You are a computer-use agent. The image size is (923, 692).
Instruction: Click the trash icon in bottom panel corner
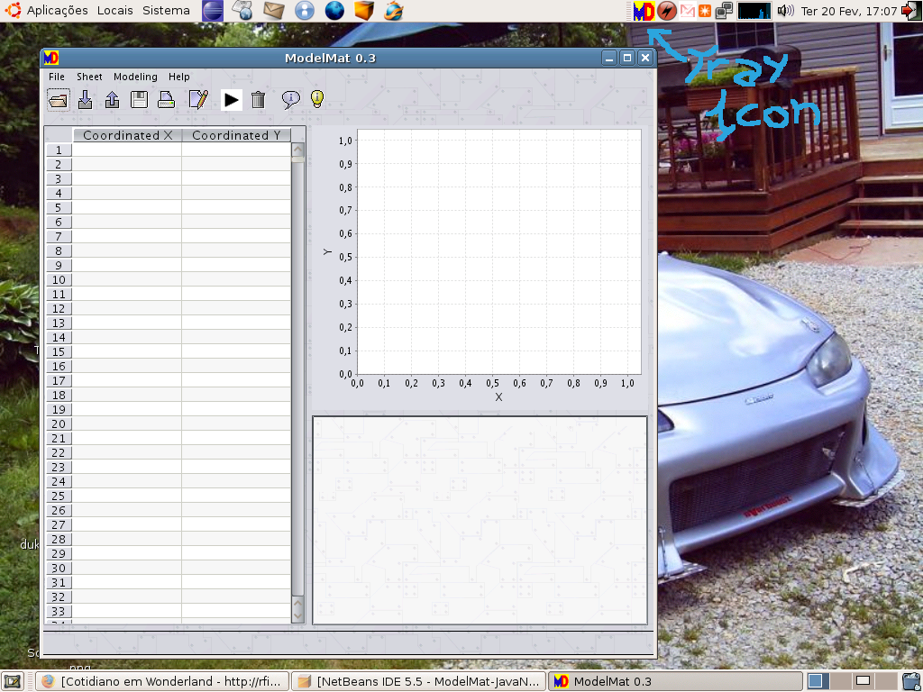pyautogui.click(x=909, y=681)
